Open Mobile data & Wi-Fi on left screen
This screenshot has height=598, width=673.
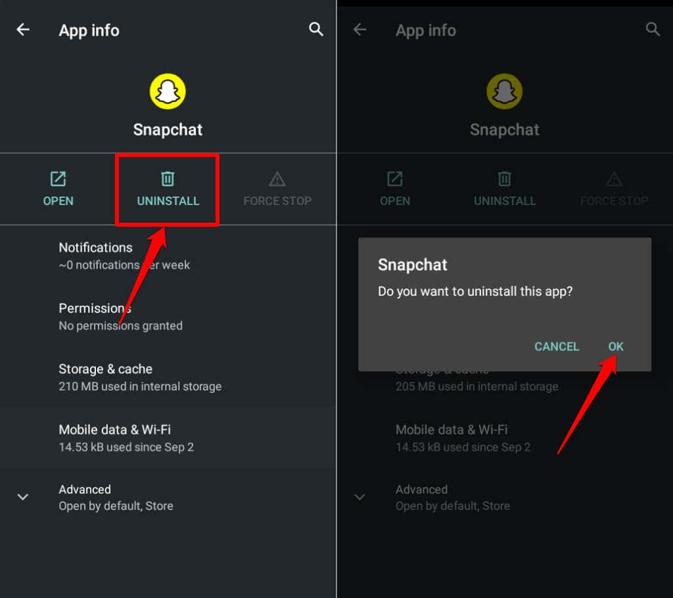click(x=126, y=438)
